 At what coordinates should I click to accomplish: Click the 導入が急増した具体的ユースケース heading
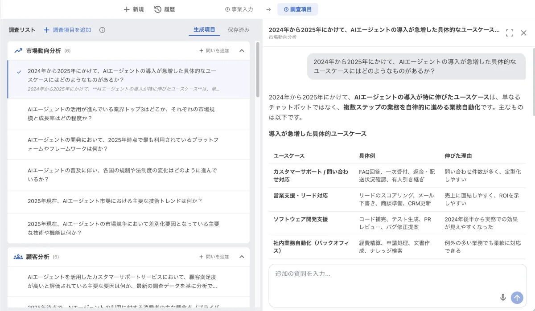coord(317,134)
